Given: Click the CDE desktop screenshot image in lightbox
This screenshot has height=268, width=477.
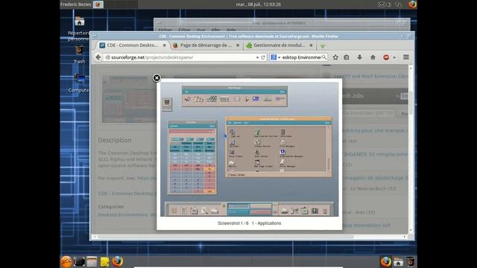Looking at the screenshot, I should (x=249, y=149).
